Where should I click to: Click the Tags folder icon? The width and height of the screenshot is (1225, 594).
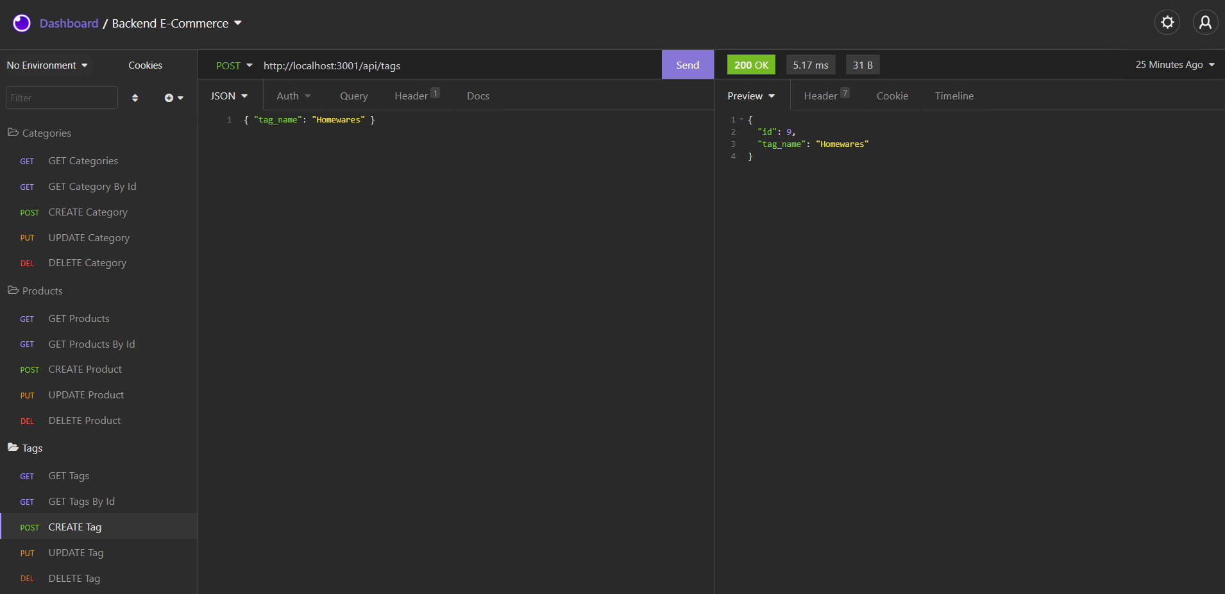(12, 448)
